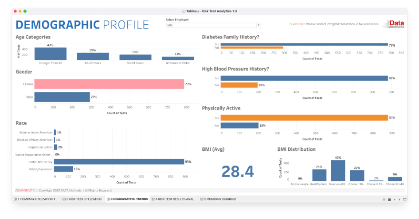
Task: Select the pink Female gender bar
Action: [109, 84]
